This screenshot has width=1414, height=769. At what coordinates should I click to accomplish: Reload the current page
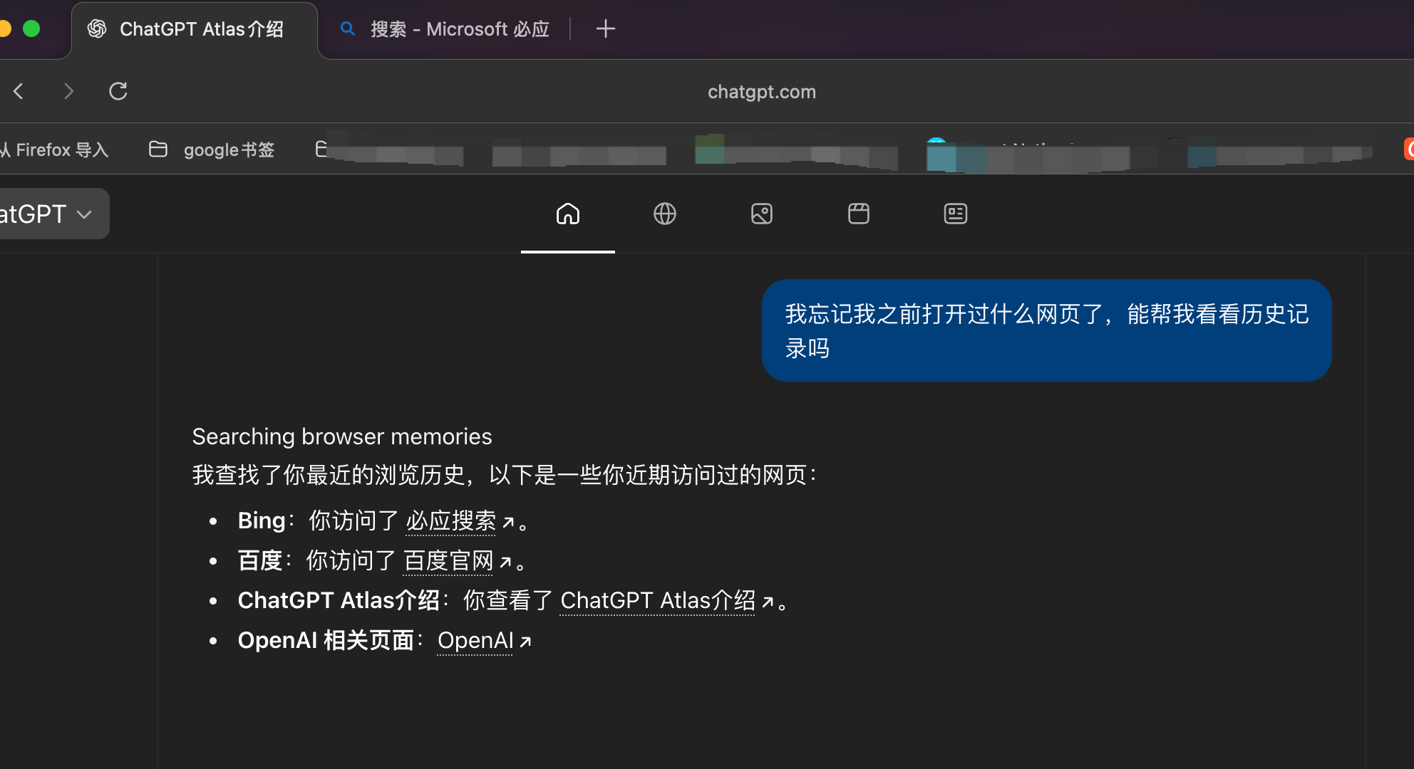pyautogui.click(x=118, y=91)
